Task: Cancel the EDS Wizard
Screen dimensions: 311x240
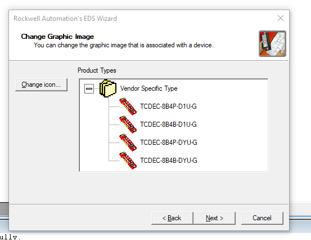Action: (262, 218)
